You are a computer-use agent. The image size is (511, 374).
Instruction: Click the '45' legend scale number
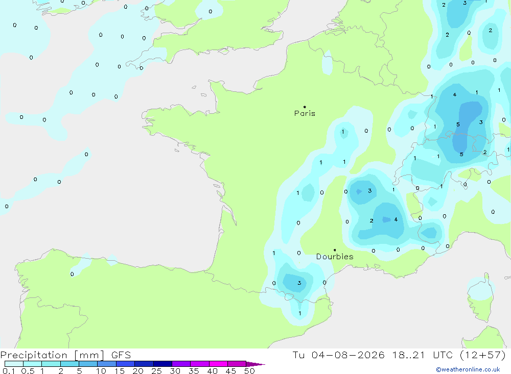pyautogui.click(x=231, y=371)
